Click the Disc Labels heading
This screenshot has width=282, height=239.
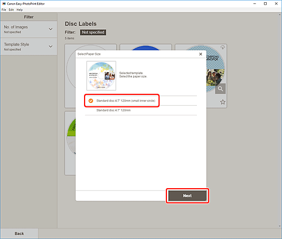click(x=81, y=24)
